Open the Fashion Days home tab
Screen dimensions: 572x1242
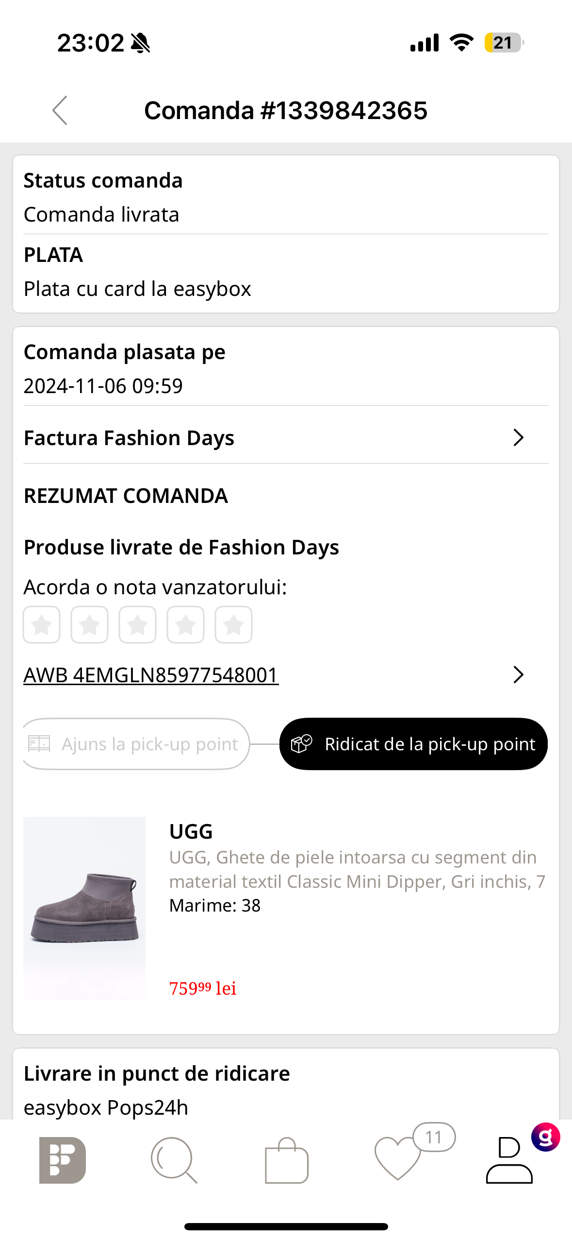pos(63,1159)
